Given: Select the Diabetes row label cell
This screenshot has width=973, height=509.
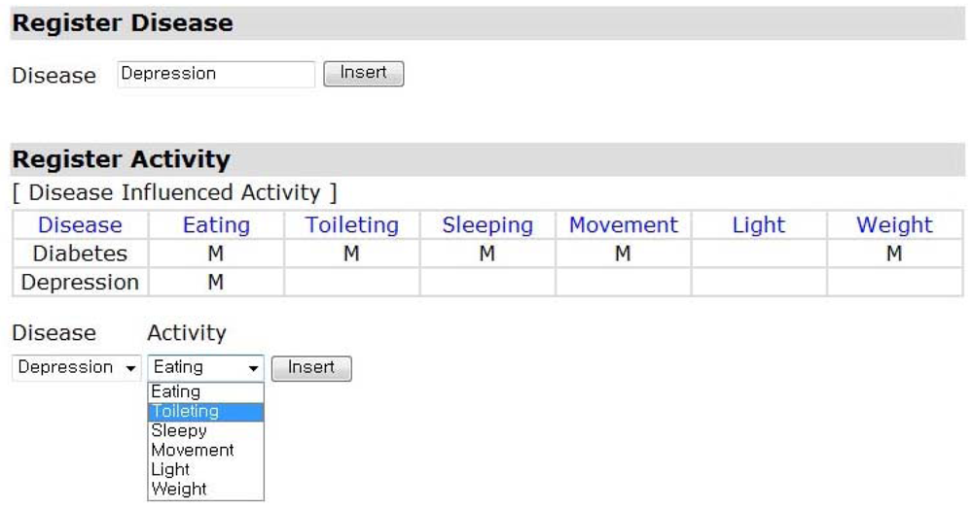Looking at the screenshot, I should coord(80,254).
